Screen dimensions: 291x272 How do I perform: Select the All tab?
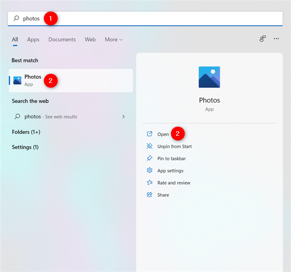pos(15,39)
